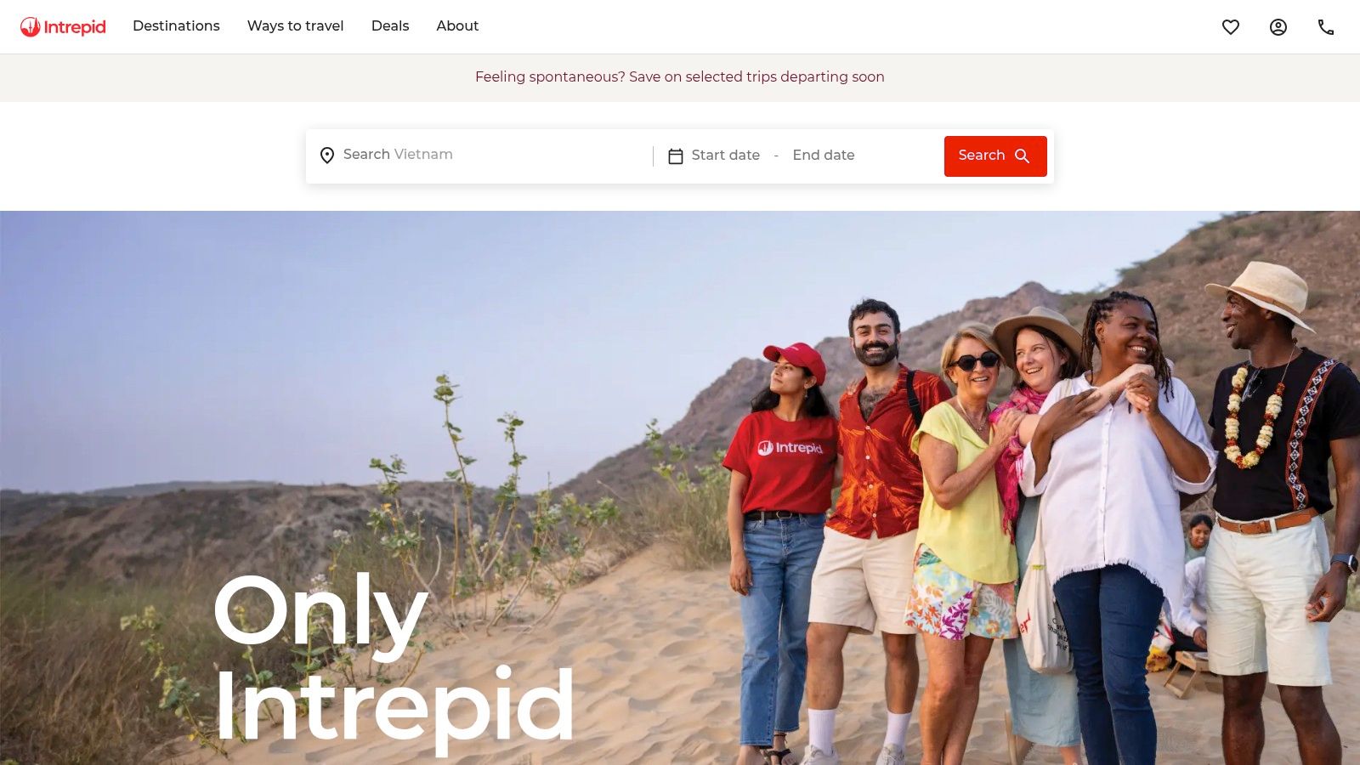Open the account profile icon
This screenshot has height=765, width=1360.
1278,27
